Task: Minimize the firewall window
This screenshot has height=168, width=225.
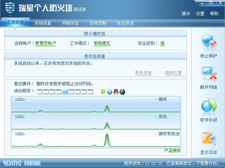Action: point(202,3)
